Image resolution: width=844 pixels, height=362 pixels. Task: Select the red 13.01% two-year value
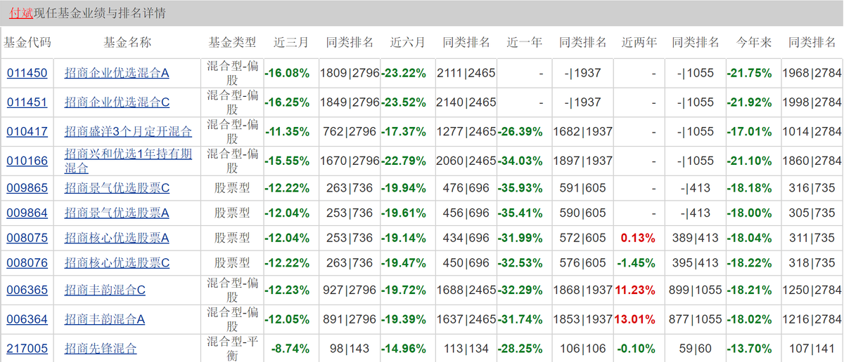pos(635,319)
